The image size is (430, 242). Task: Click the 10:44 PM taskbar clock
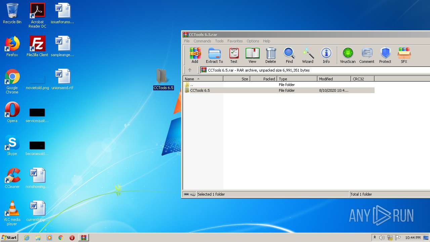pos(413,238)
